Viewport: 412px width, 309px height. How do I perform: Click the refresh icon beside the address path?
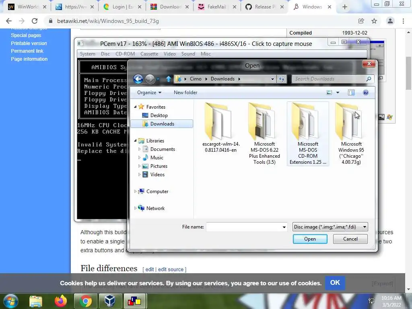pos(281,79)
